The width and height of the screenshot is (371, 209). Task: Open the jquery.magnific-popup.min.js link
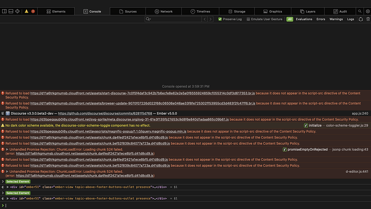[x=108, y=131]
